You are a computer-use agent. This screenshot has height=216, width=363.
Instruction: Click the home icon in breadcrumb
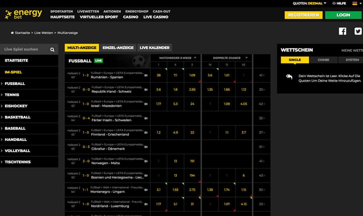(12, 33)
